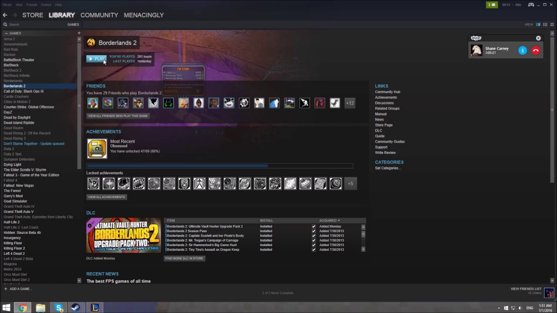Open the Friends menu
The width and height of the screenshot is (557, 313).
[32, 5]
